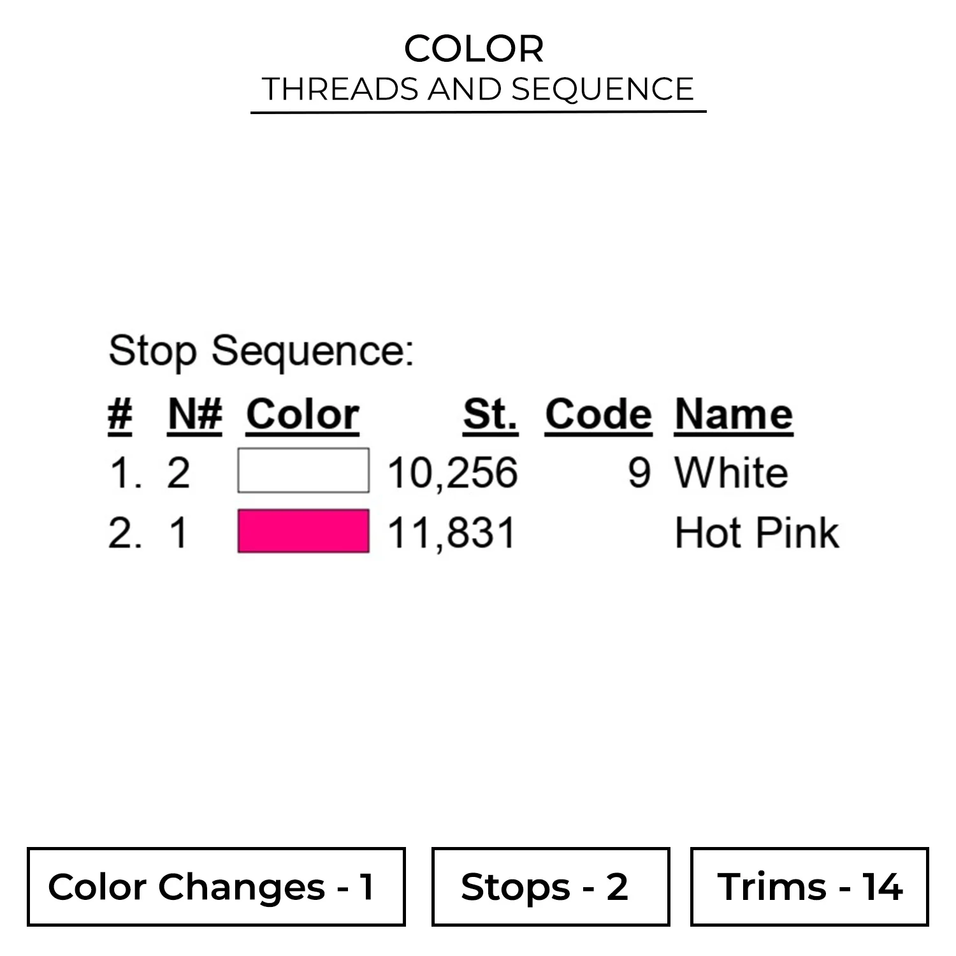This screenshot has height=956, width=956.
Task: Click the White thread name
Action: click(x=731, y=473)
